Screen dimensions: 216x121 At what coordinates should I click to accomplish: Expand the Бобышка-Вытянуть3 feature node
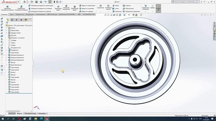pos(7,60)
